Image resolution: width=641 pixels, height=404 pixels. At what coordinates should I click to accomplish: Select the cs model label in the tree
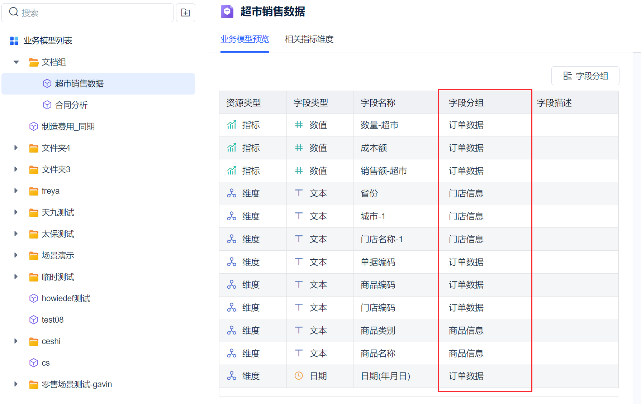point(46,363)
